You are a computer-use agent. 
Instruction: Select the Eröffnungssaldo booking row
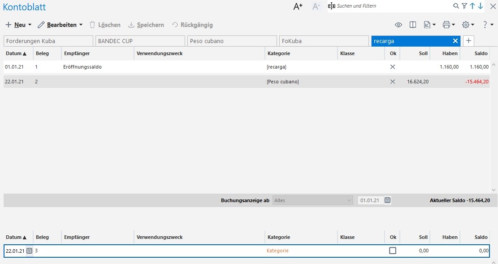[247, 67]
